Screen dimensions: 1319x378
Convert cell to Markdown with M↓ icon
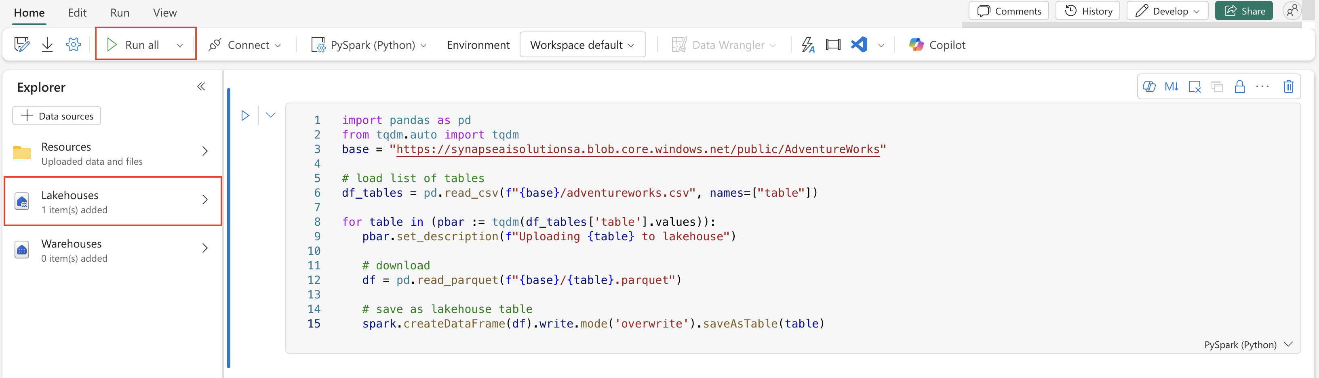point(1172,86)
